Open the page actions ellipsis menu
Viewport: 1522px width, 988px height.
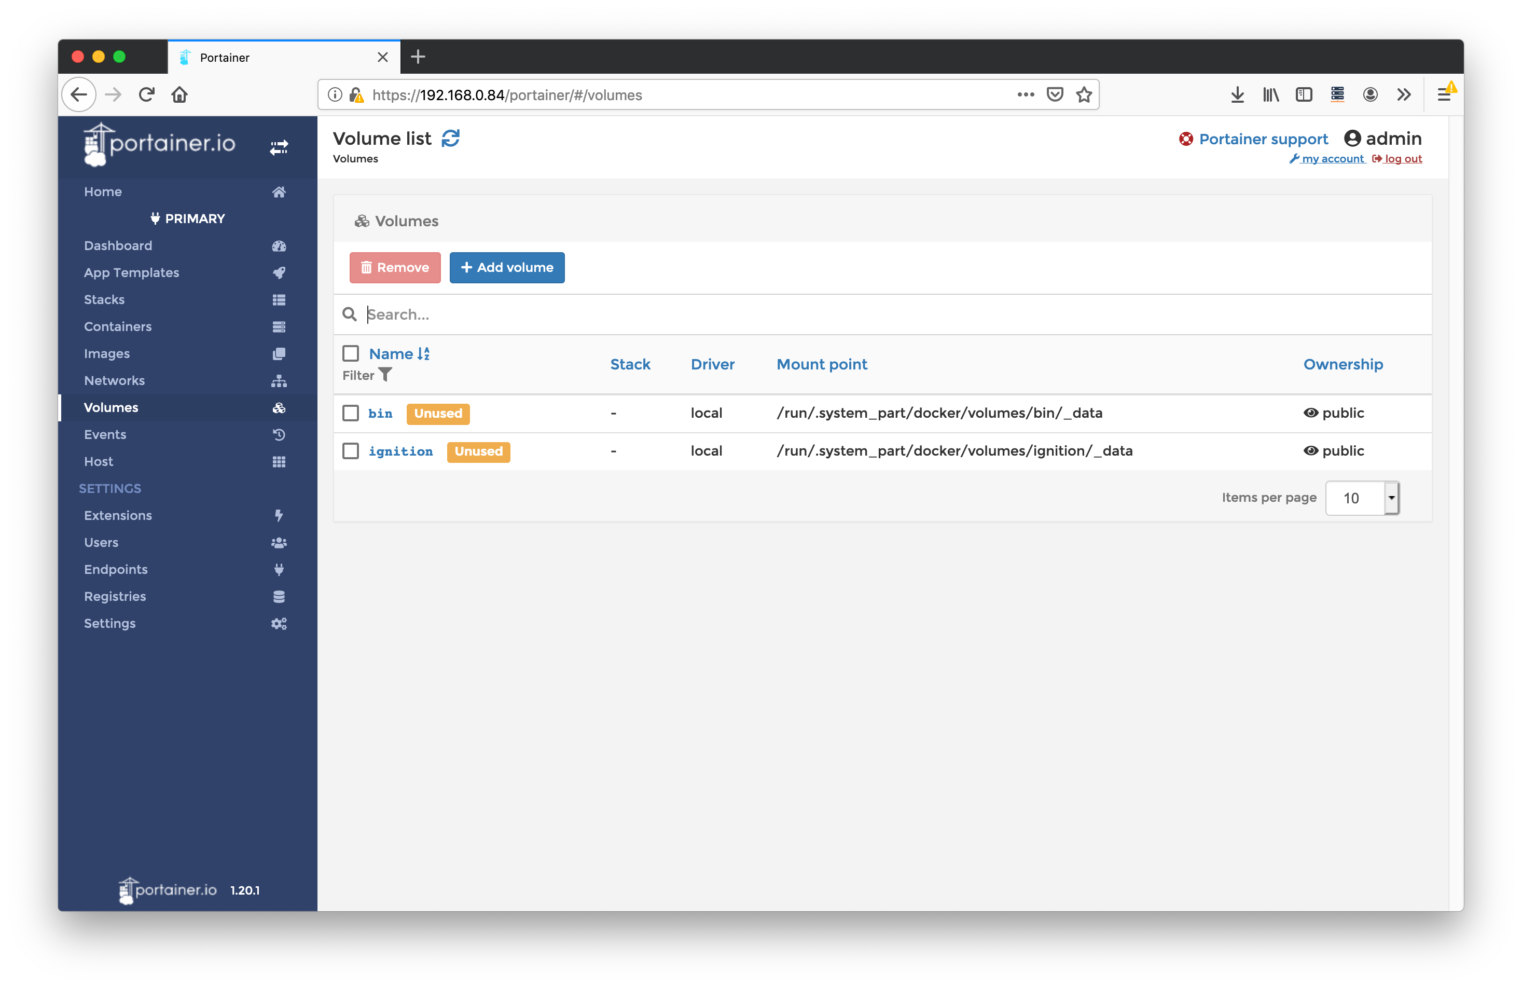tap(1026, 95)
